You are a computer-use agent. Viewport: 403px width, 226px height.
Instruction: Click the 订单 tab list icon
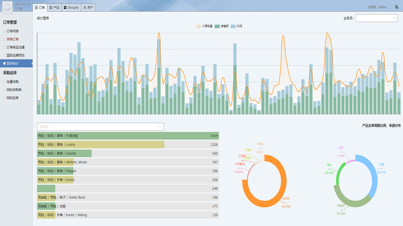tap(37, 8)
